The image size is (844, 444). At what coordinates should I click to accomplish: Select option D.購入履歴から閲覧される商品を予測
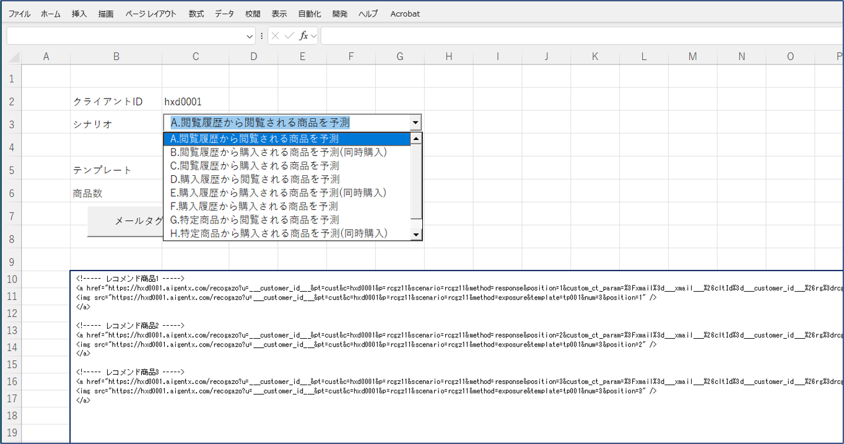point(287,180)
